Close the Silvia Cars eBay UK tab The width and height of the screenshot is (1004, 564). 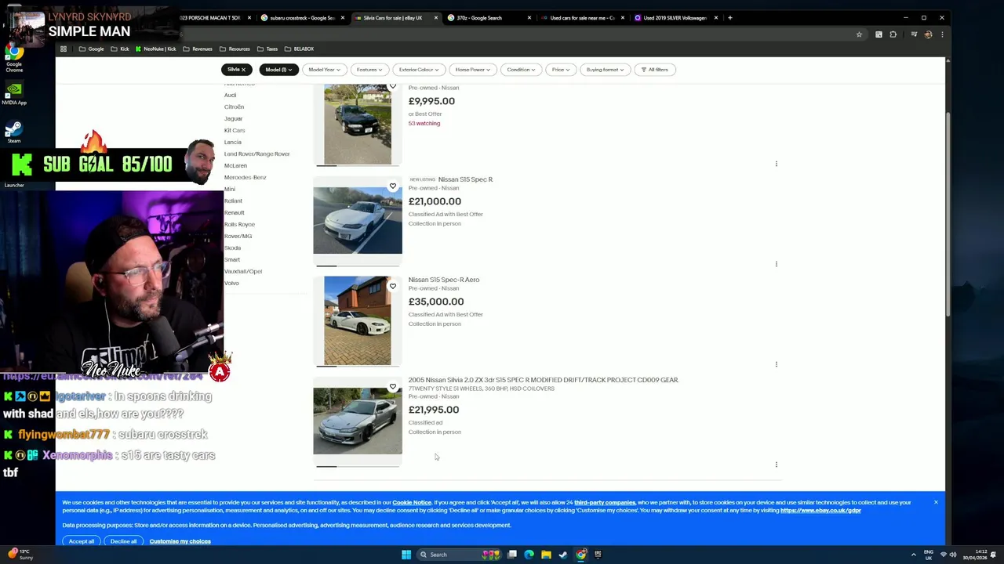click(x=435, y=18)
